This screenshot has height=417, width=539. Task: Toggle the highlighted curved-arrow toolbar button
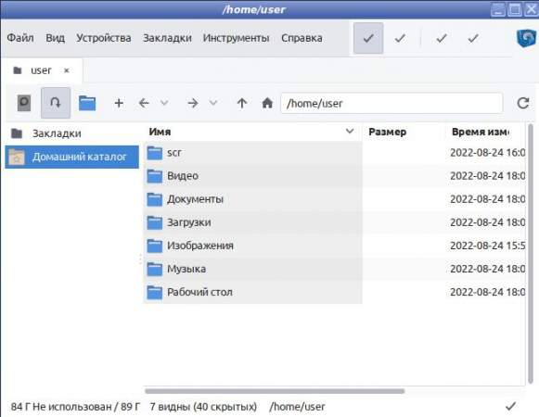point(56,103)
